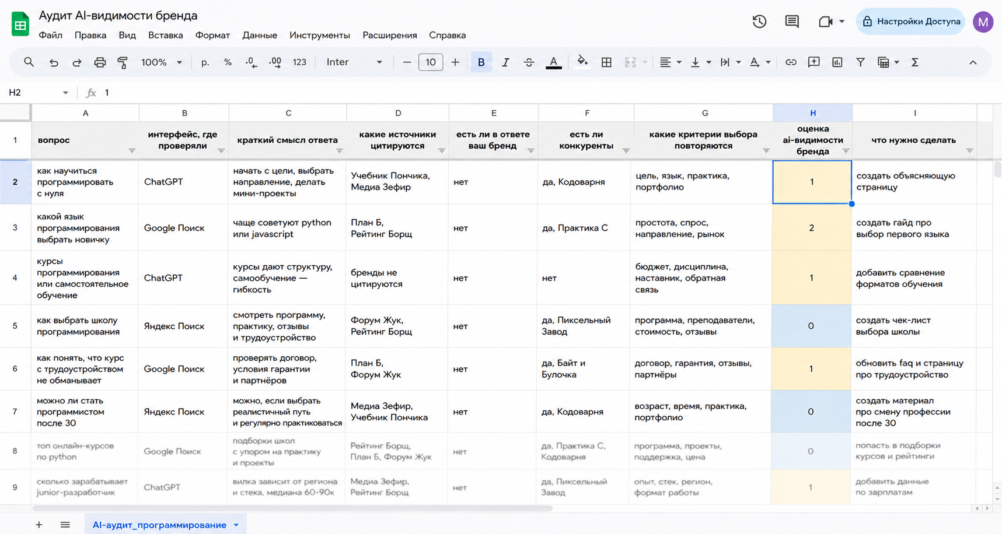Open the text color picker
The height and width of the screenshot is (534, 1002).
[x=553, y=62]
